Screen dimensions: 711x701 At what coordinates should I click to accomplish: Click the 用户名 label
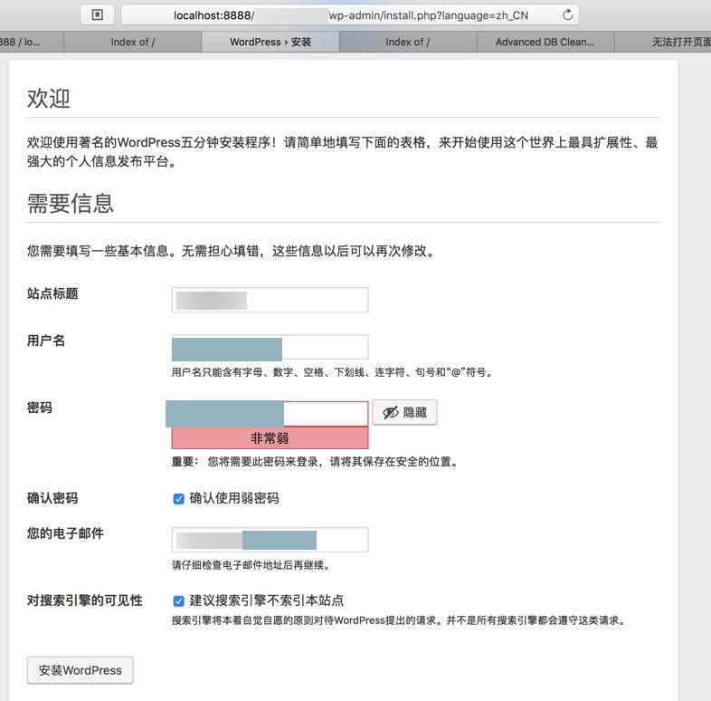click(46, 341)
